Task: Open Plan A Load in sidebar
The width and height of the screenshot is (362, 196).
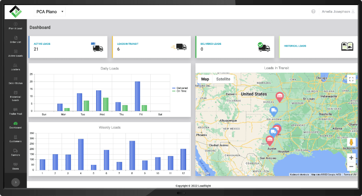Action: point(16,26)
